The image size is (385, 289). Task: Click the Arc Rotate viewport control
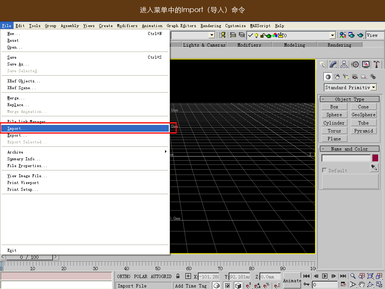370,284
